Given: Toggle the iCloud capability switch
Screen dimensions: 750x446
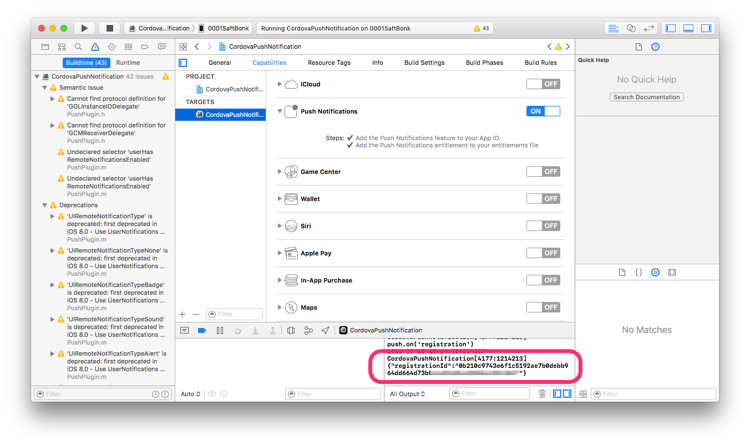Looking at the screenshot, I should tap(543, 84).
